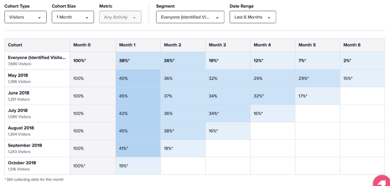This screenshot has height=186, width=390.
Task: Click the May 2018 100% Month 0 cell
Action: (93, 78)
